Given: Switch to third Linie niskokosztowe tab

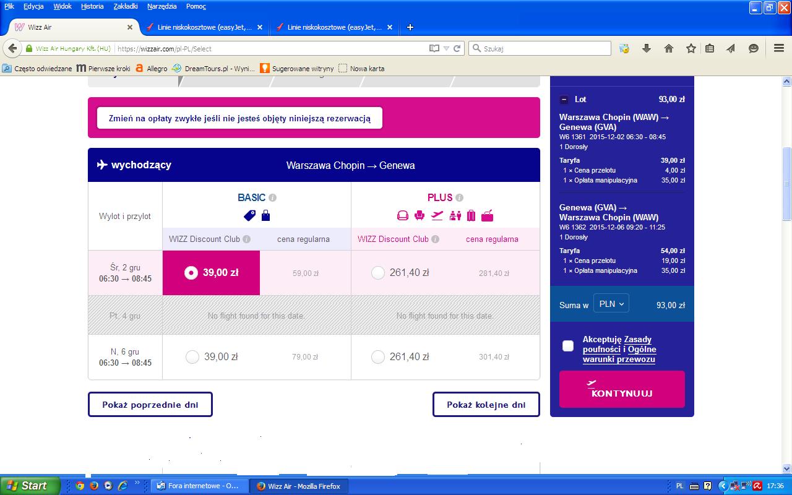Looking at the screenshot, I should tap(334, 27).
